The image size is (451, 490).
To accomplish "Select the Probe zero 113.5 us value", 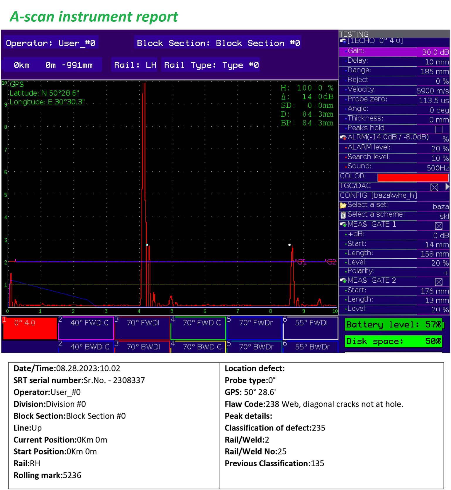I will pyautogui.click(x=434, y=100).
